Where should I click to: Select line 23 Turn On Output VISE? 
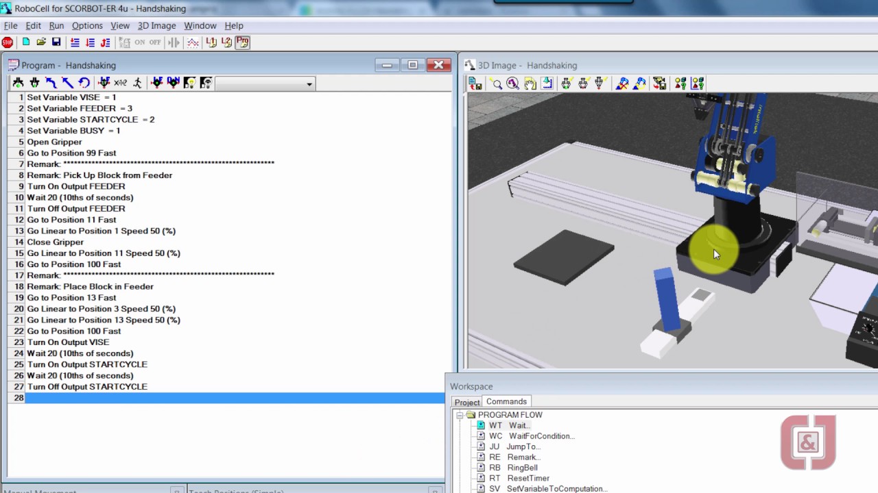pos(68,342)
